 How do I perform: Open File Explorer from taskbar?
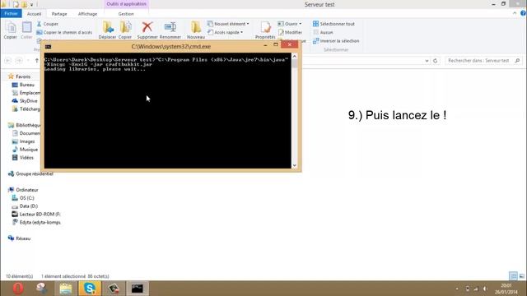(x=66, y=289)
